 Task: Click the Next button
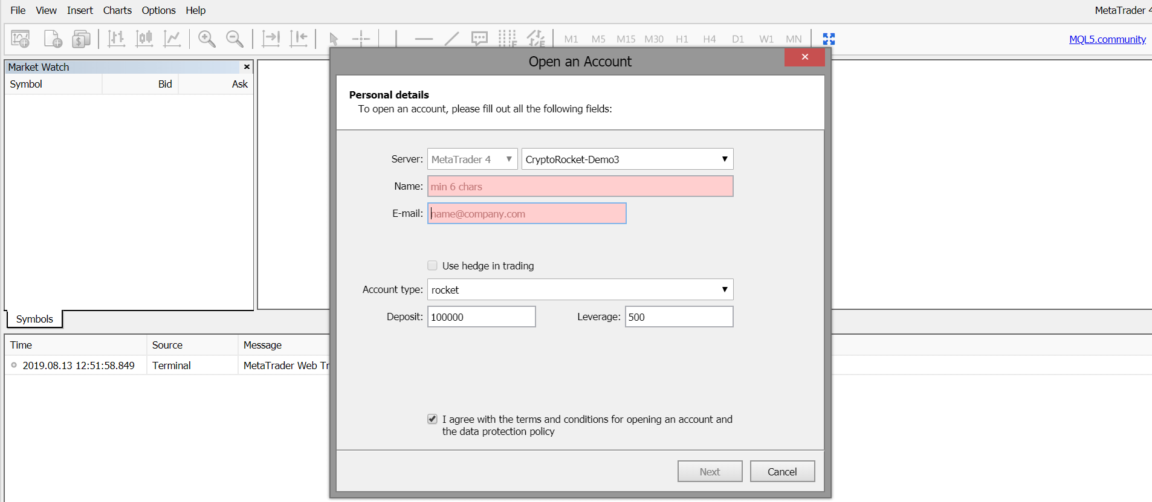point(710,472)
